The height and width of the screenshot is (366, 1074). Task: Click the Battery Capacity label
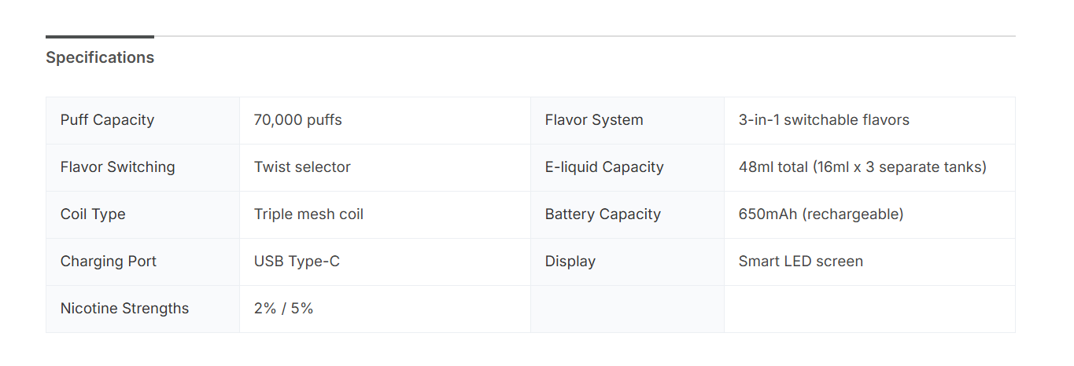[603, 214]
